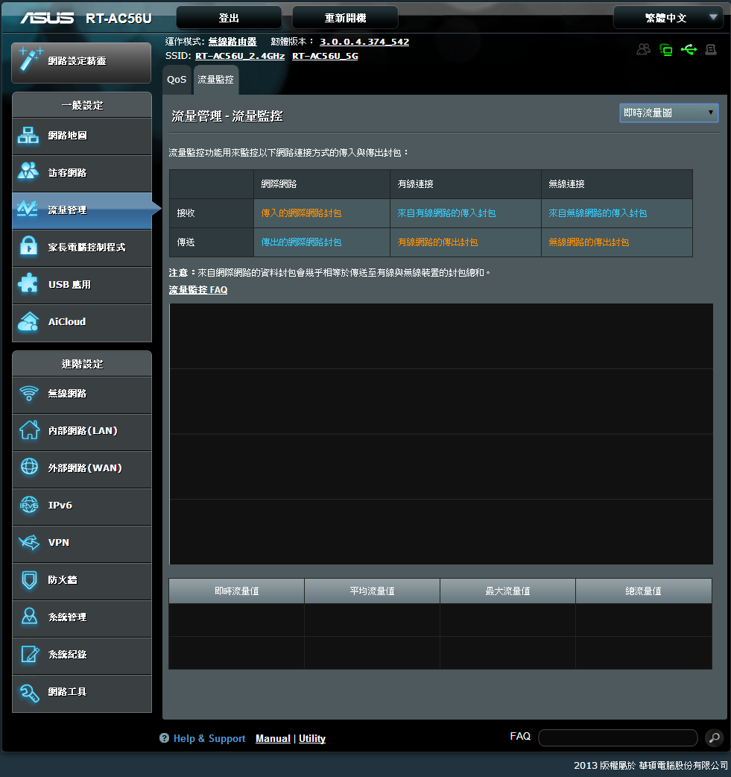Open the 繁體中文 language dropdown
731x777 pixels.
point(667,18)
